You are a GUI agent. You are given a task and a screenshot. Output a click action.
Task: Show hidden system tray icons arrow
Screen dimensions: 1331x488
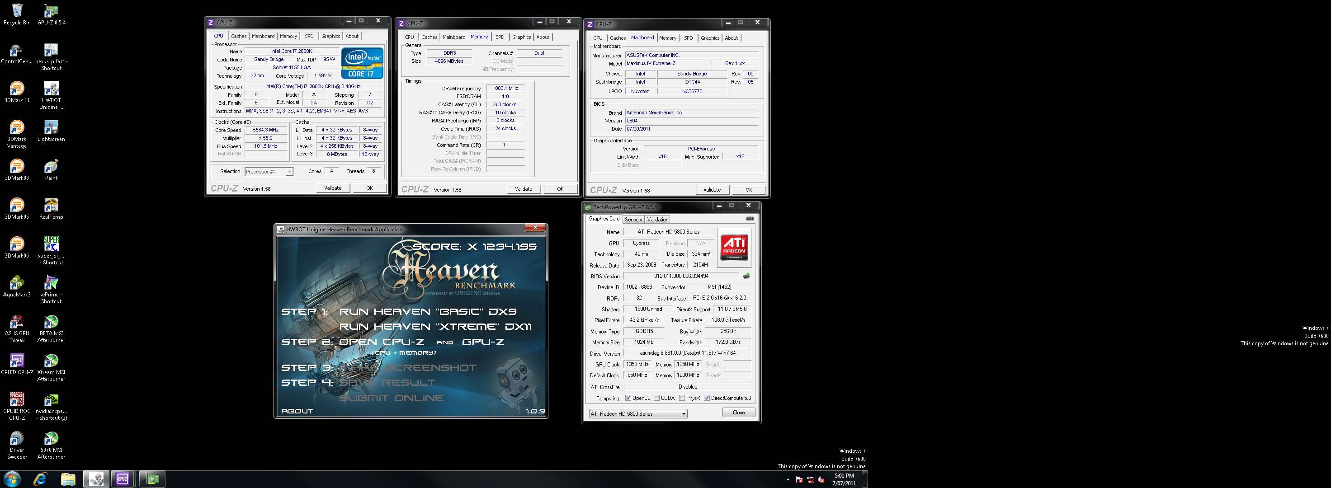point(788,480)
